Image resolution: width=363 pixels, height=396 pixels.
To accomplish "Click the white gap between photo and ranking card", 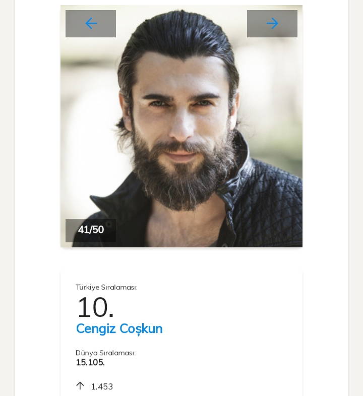I will 181,258.
